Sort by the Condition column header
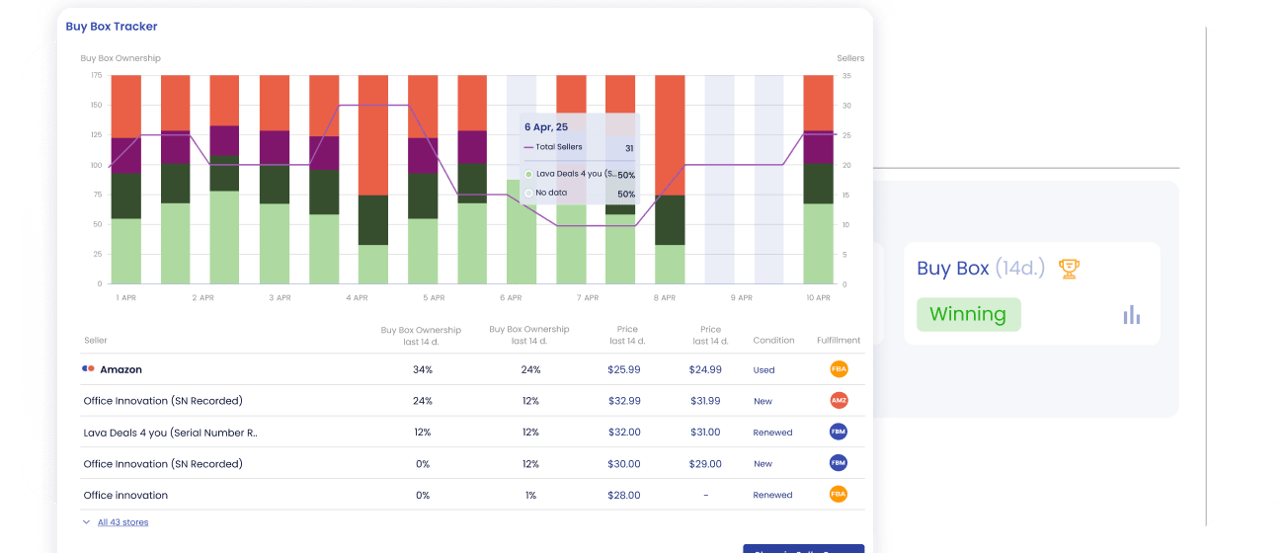Viewport: 1286px width, 553px height. tap(773, 341)
